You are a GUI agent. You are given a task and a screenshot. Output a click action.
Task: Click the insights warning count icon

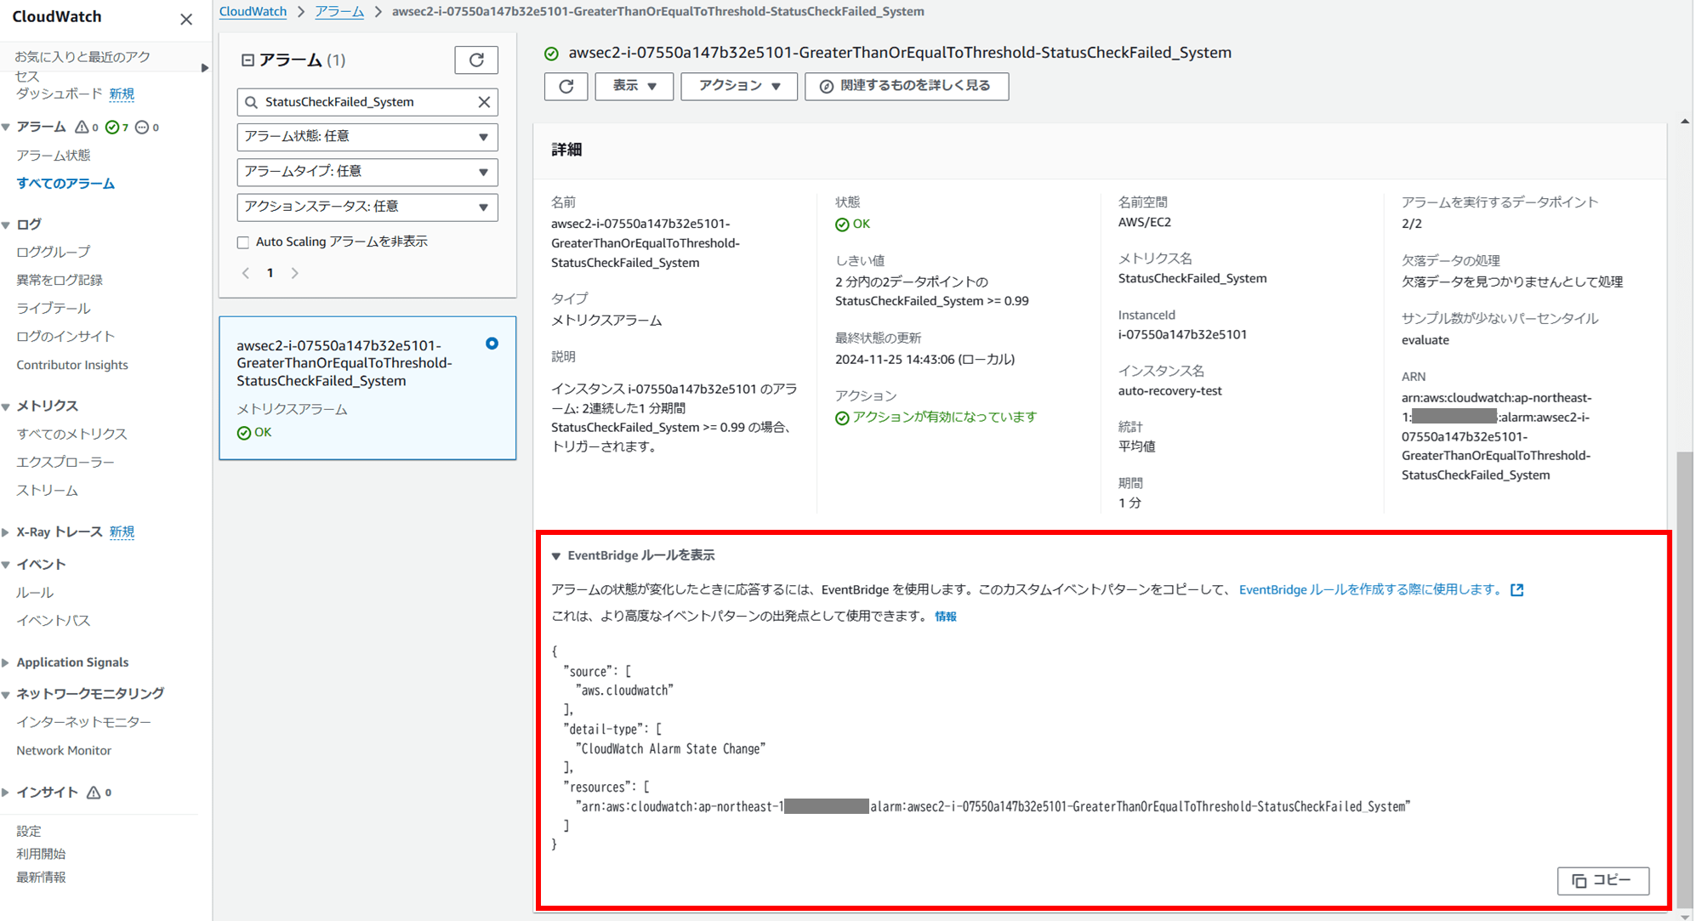(x=94, y=793)
